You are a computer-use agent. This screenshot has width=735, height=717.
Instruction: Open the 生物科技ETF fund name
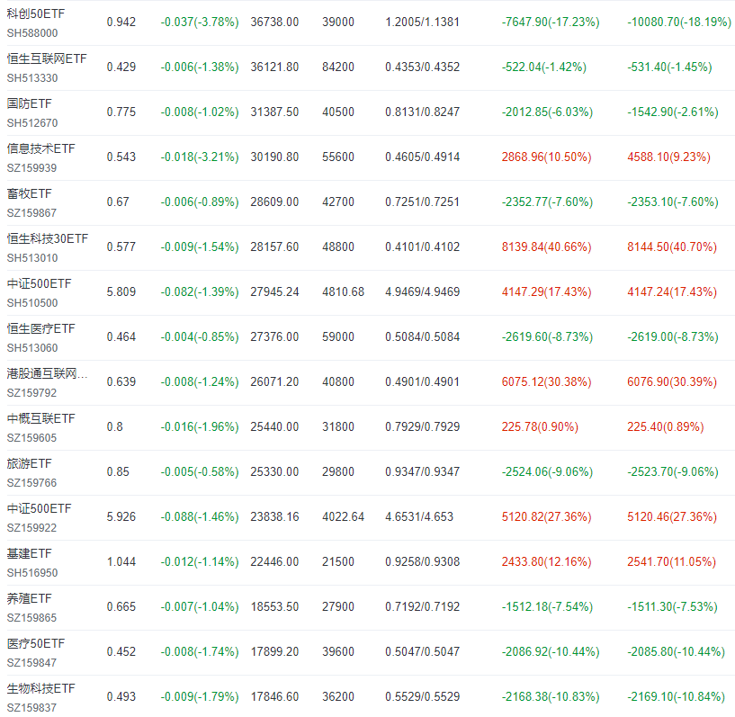point(40,689)
